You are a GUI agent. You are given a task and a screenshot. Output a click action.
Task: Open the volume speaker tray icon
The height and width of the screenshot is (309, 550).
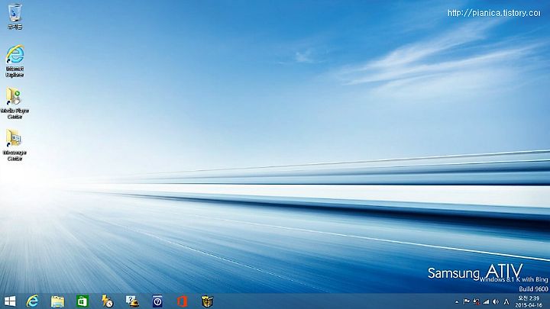496,301
